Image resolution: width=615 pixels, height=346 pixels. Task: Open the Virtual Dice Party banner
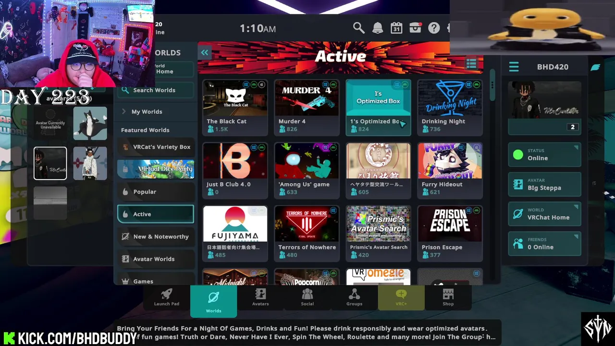click(x=156, y=169)
